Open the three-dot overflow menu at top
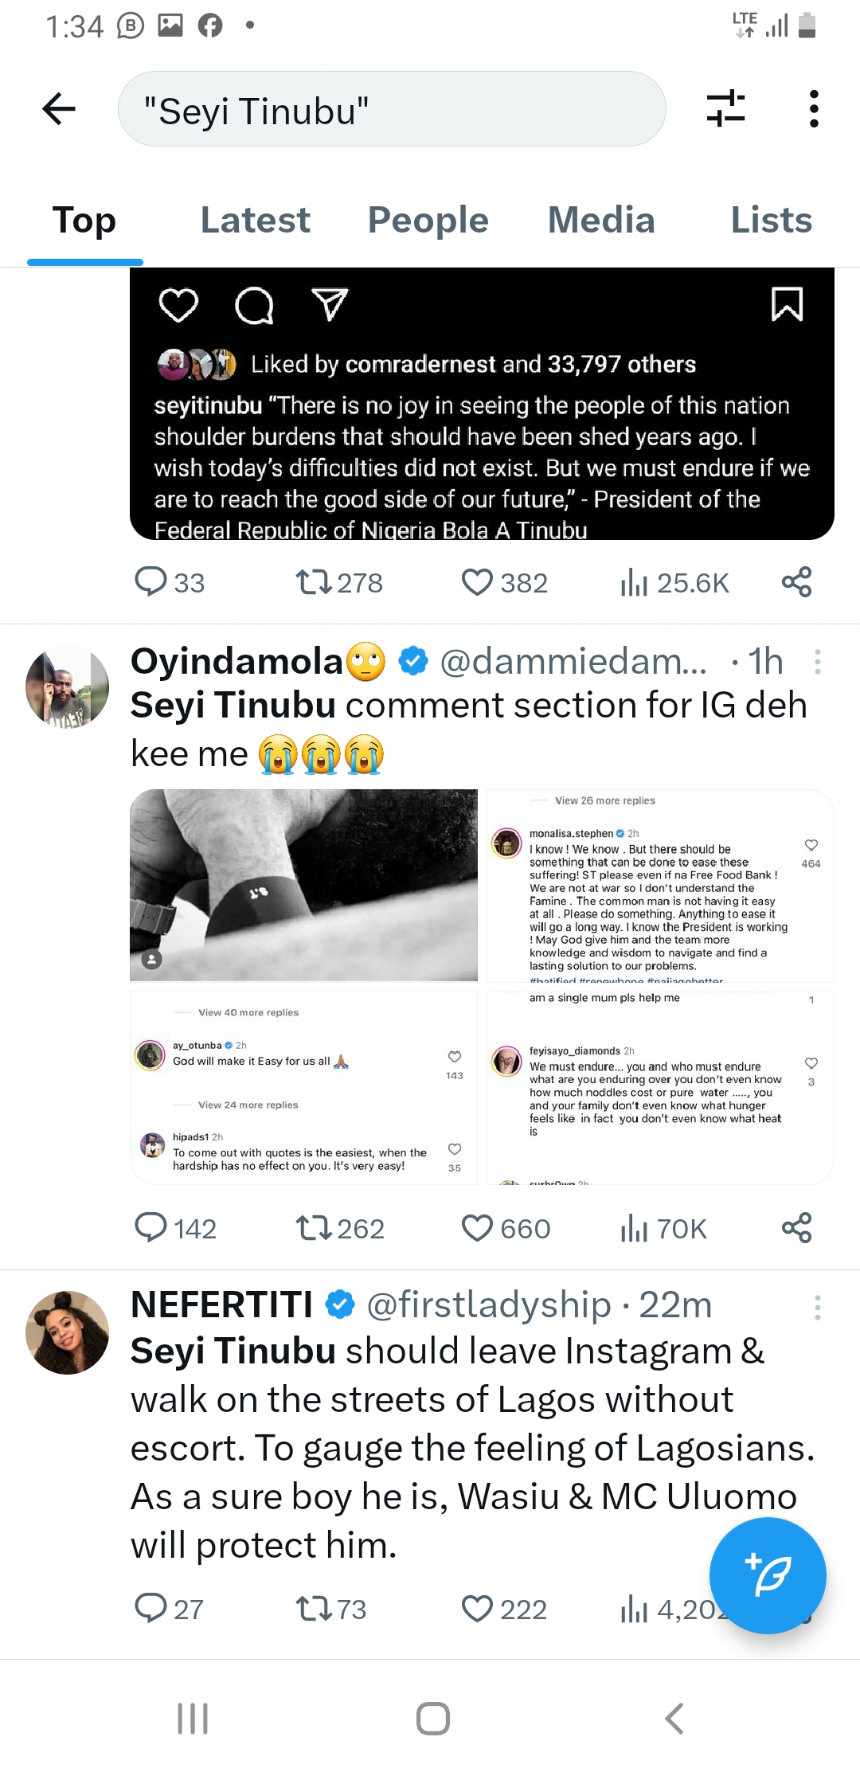Screen dimensions: 860x1768 [x=813, y=109]
